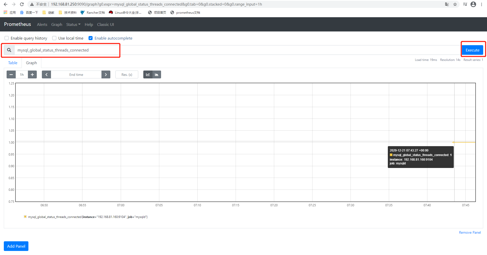
Task: Click the search magnifier icon in query bar
Action: coord(9,50)
